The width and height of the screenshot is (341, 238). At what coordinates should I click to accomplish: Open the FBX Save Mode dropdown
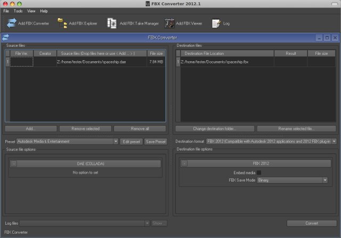tap(325, 180)
